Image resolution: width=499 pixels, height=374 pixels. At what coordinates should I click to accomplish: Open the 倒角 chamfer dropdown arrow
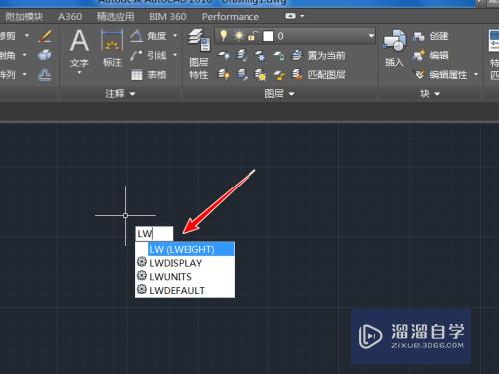coord(25,55)
